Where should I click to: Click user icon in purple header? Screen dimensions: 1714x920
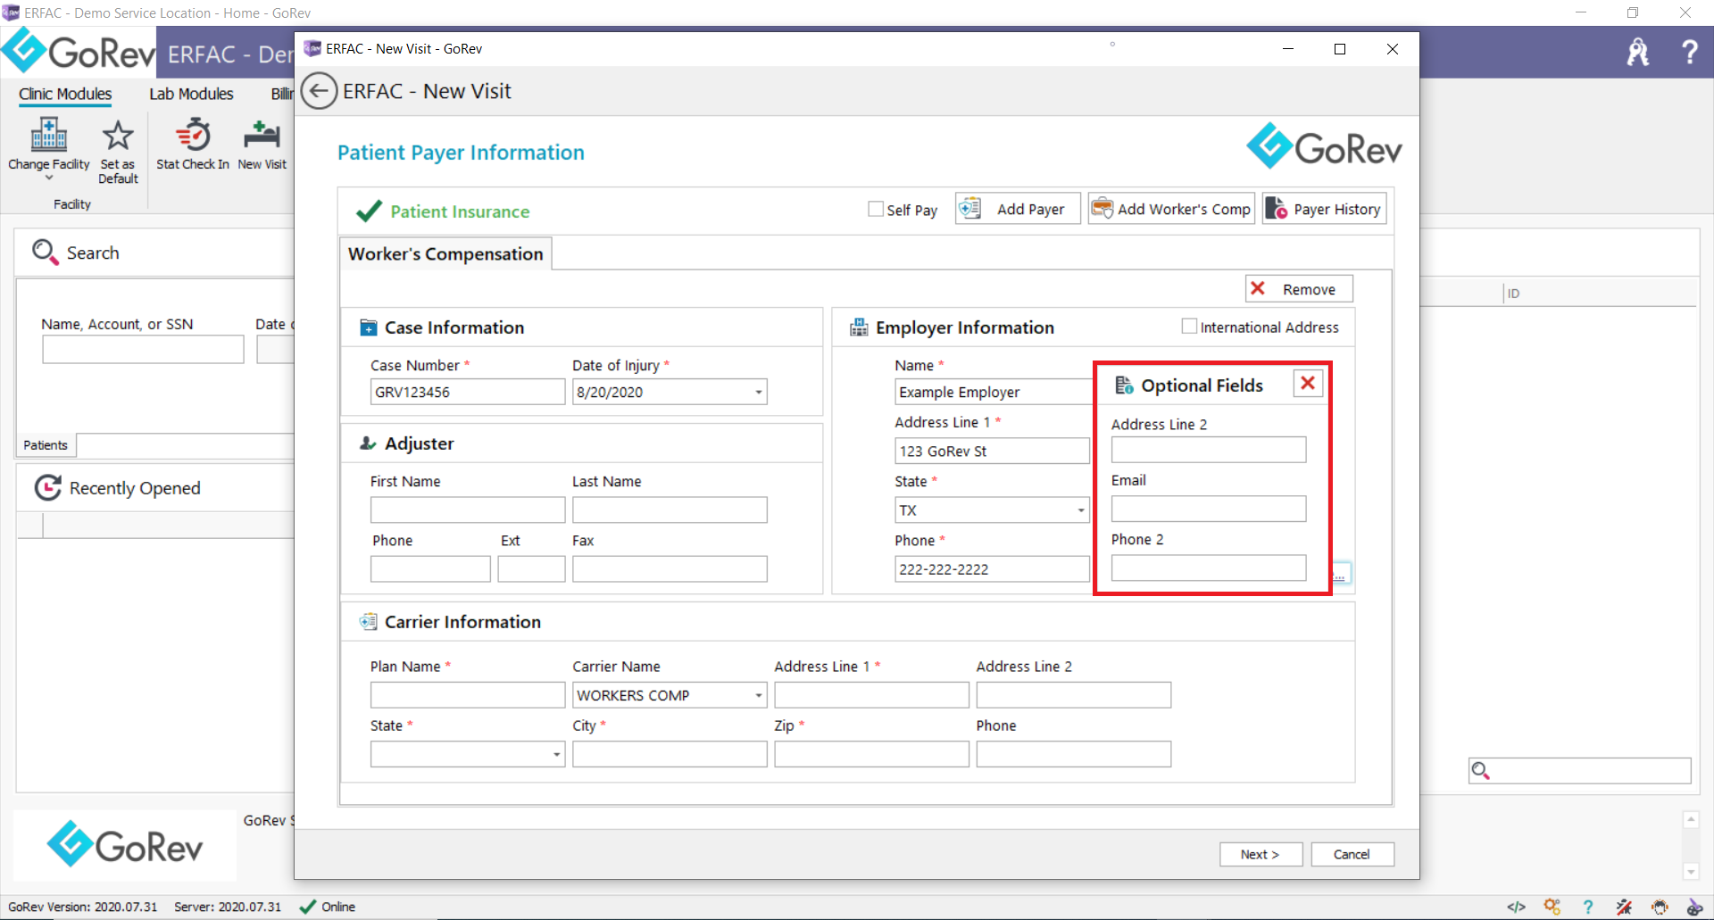1638,52
